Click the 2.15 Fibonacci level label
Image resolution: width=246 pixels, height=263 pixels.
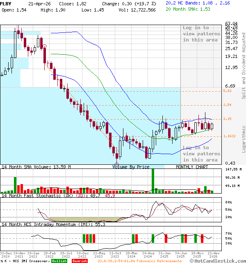228,119
